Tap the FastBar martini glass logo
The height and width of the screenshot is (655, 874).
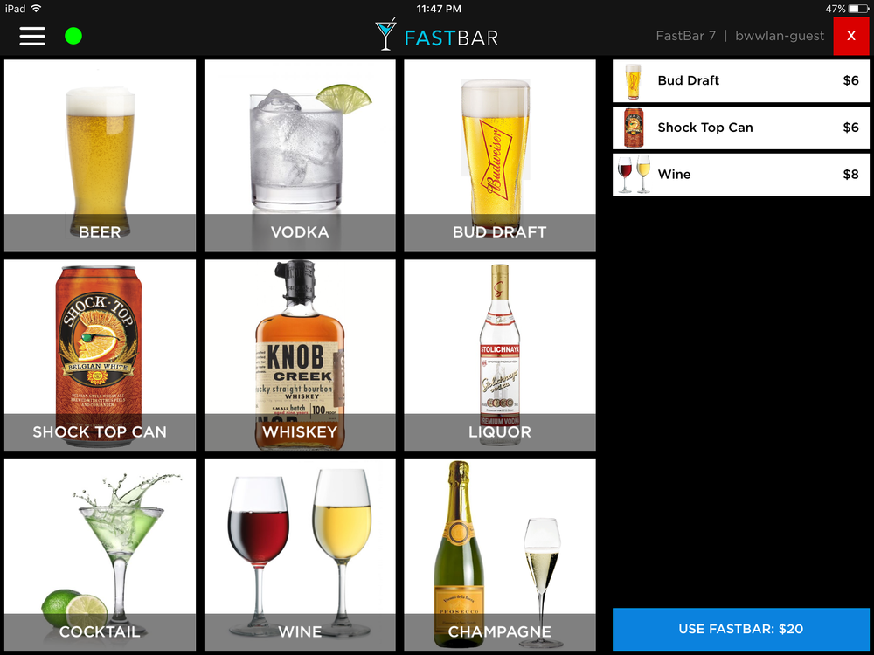point(385,35)
